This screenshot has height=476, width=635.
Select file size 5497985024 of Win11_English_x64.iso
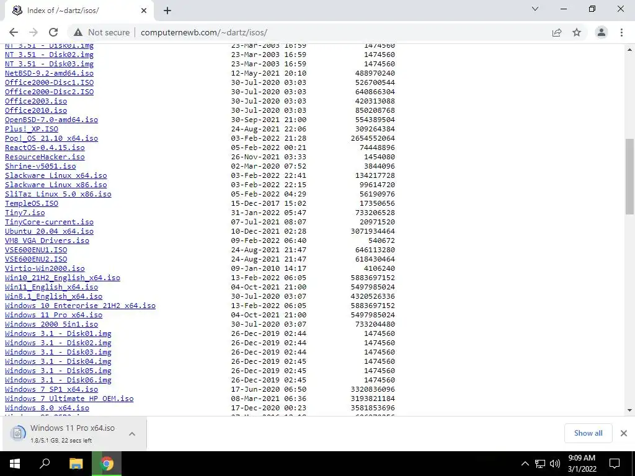(x=373, y=288)
